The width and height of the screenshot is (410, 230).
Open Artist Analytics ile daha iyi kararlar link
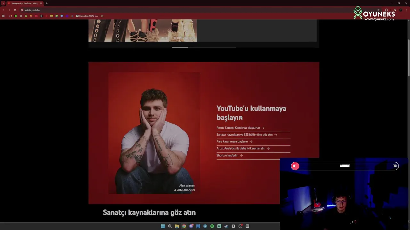click(x=243, y=148)
